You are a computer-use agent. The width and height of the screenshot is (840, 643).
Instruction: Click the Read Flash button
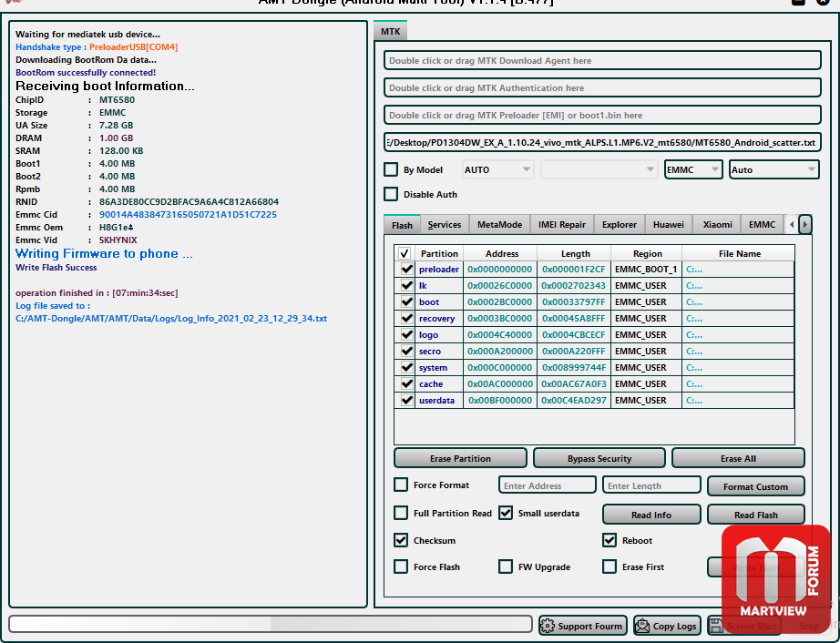click(x=756, y=515)
